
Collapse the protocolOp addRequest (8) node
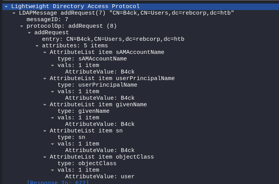22,26
